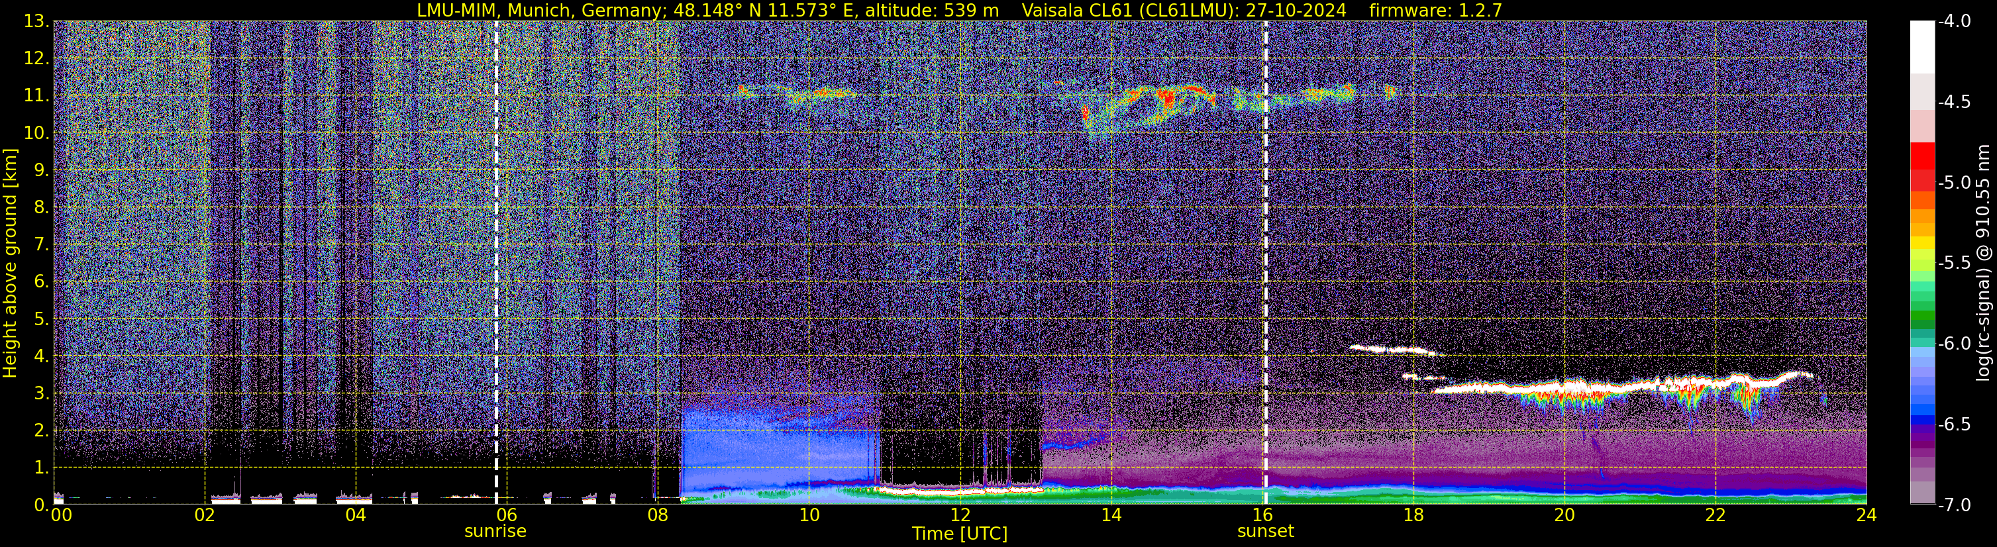Viewport: 1997px width, 547px height.
Task: Click the "Height above ground [km]" axis title
Action: (x=10, y=264)
